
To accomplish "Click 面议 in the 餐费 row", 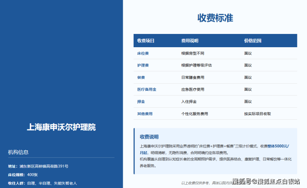I will [x=248, y=77].
